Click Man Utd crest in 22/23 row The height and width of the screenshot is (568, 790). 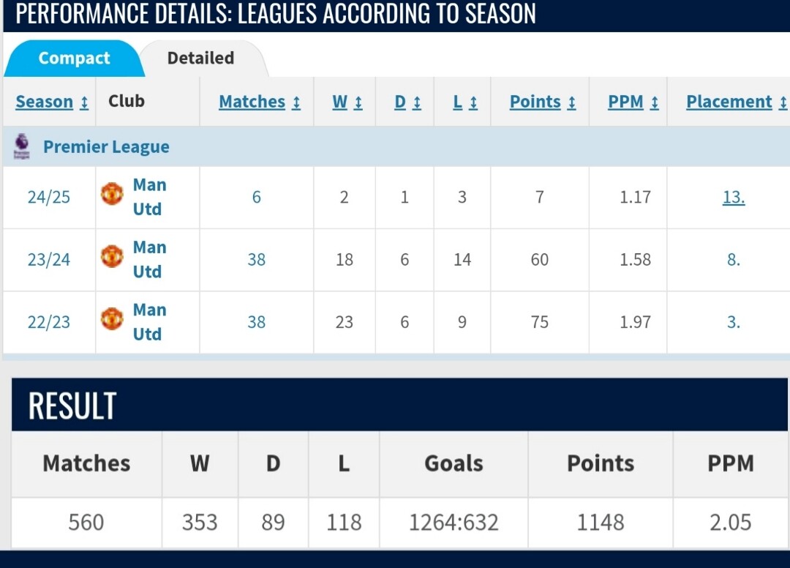(112, 320)
